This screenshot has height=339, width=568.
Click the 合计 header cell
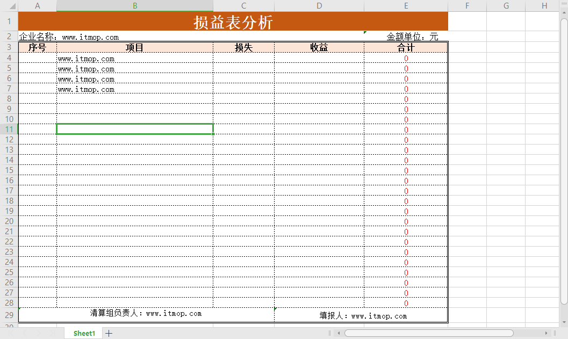click(406, 47)
